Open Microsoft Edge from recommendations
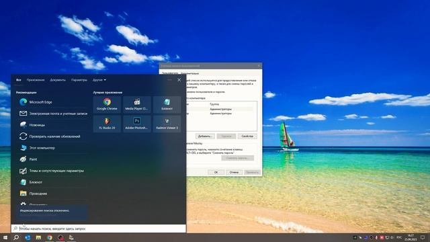The image size is (430, 242). [51, 102]
